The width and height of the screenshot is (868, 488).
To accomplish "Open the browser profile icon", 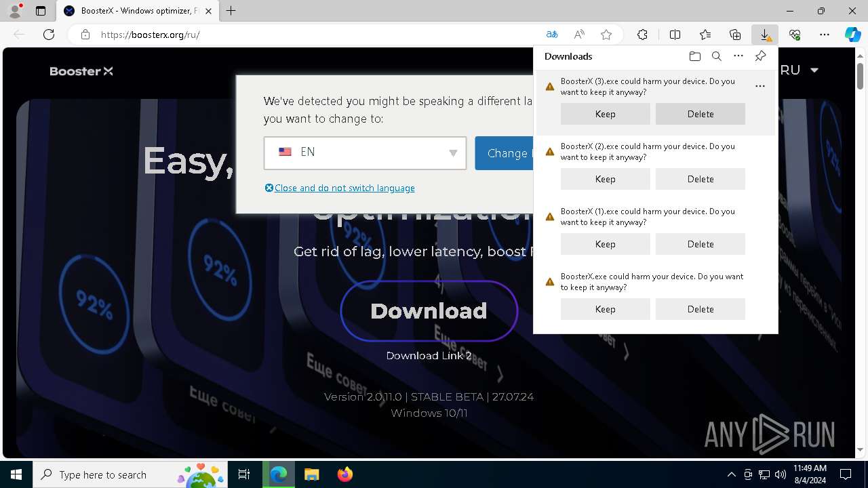I will pos(15,11).
